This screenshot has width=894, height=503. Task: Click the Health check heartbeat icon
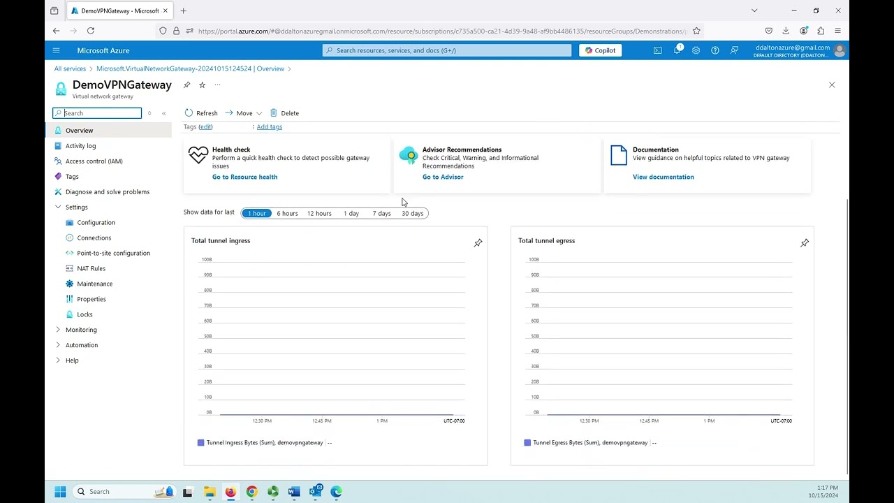tap(198, 155)
